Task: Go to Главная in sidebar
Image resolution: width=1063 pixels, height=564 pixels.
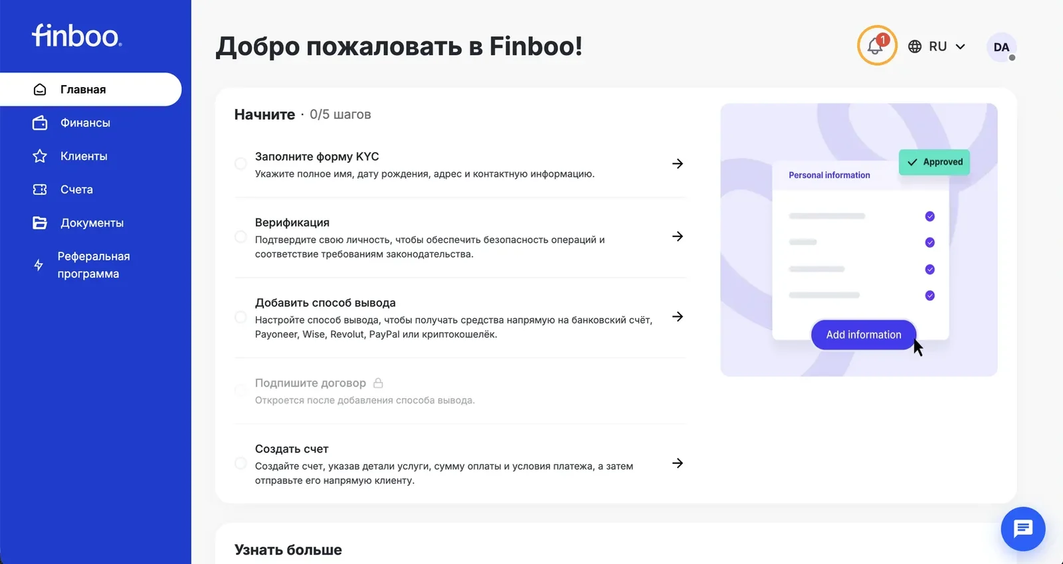Action: [x=90, y=90]
